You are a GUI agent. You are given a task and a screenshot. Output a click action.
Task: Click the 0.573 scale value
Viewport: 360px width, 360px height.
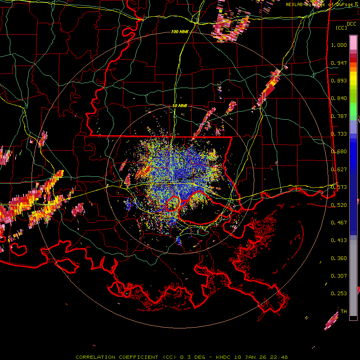(339, 187)
